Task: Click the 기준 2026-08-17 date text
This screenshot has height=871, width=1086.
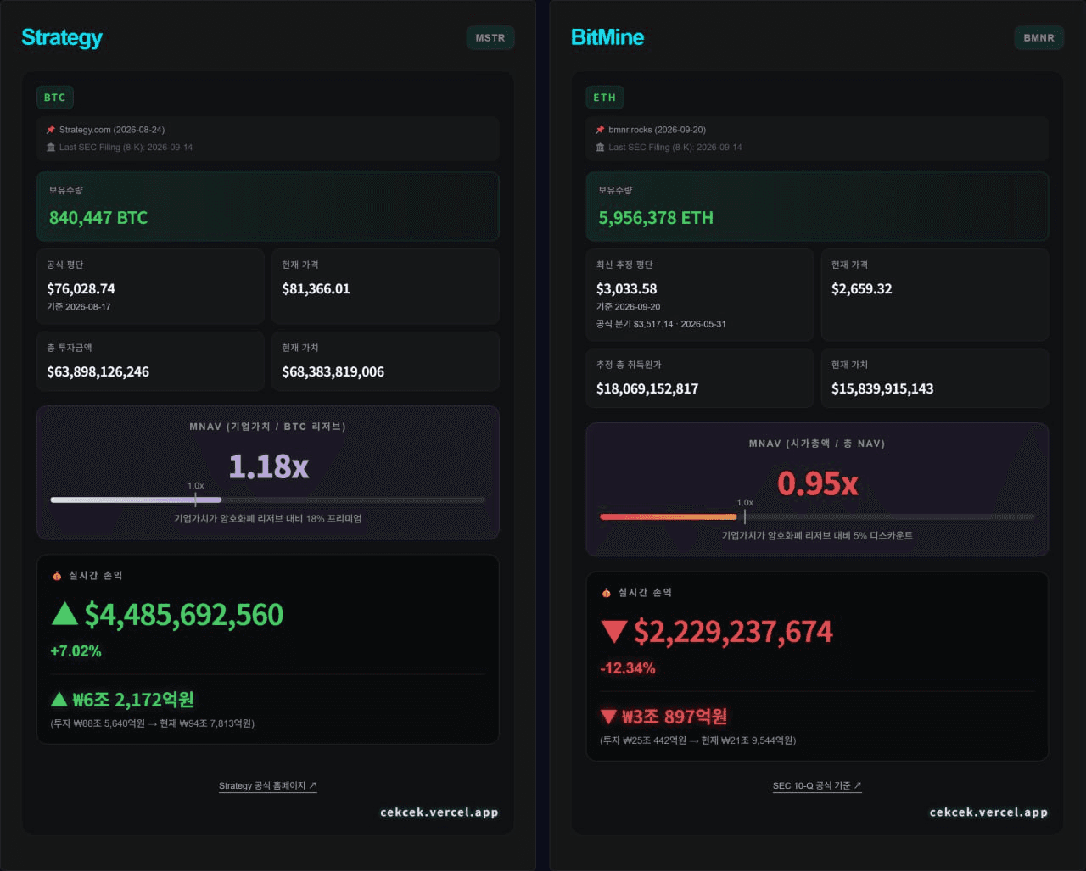Action: [x=79, y=307]
